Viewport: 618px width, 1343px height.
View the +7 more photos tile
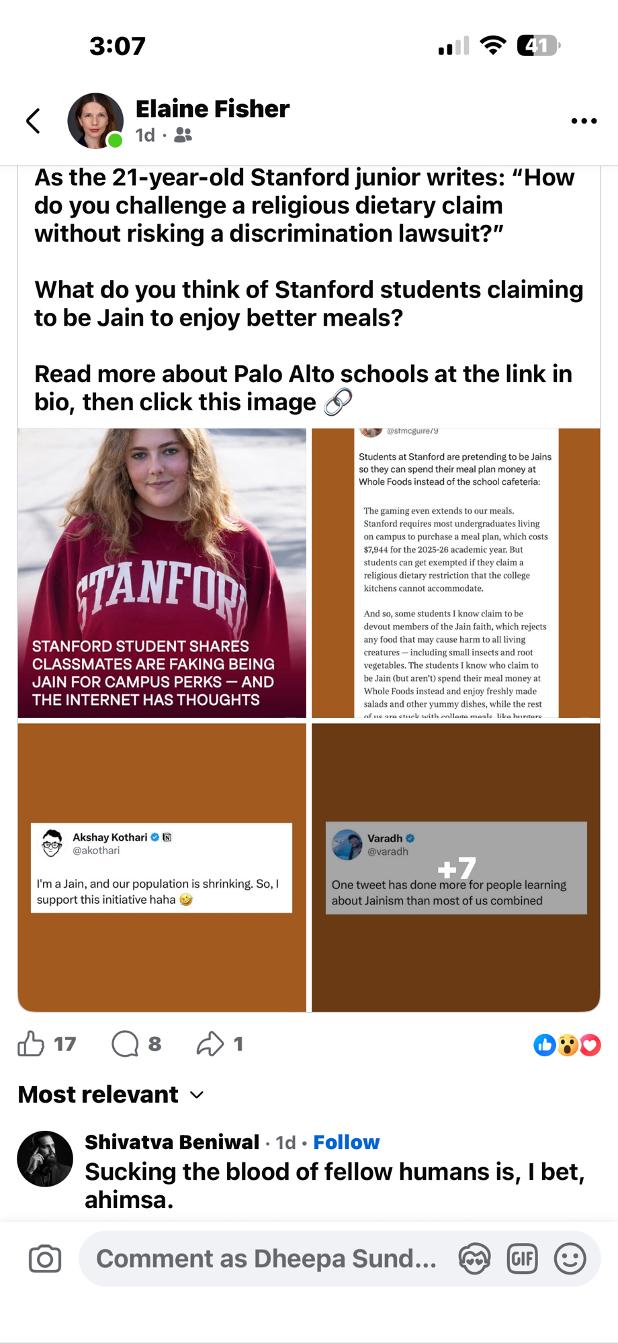(x=456, y=867)
